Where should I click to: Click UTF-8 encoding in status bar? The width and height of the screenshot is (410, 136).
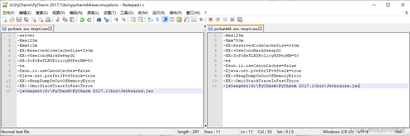(x=363, y=132)
